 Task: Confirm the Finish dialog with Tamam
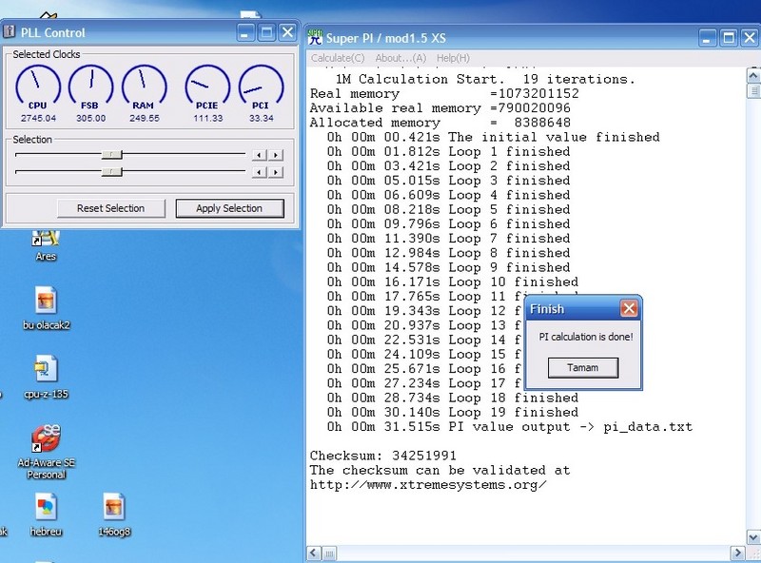coord(583,367)
